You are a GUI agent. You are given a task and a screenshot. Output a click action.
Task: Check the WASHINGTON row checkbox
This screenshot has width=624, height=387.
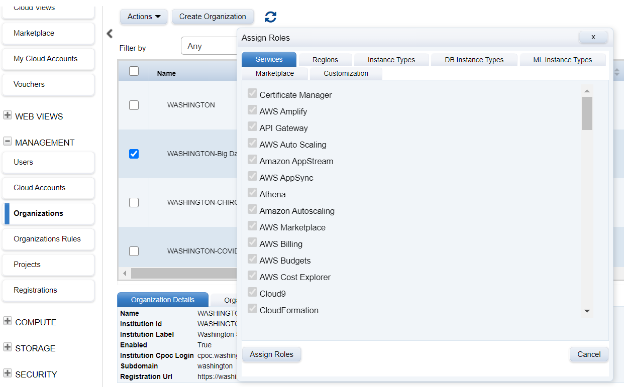click(134, 105)
